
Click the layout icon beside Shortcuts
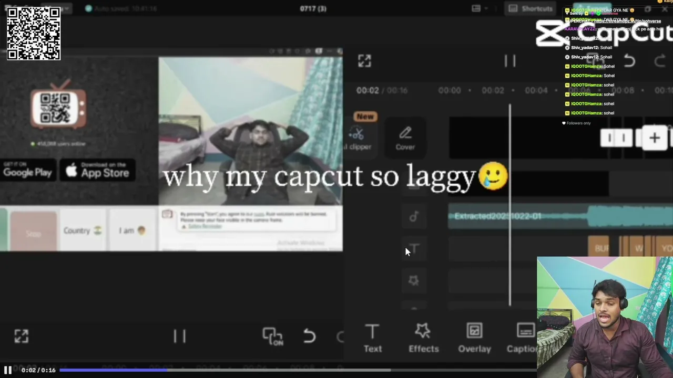click(x=476, y=8)
